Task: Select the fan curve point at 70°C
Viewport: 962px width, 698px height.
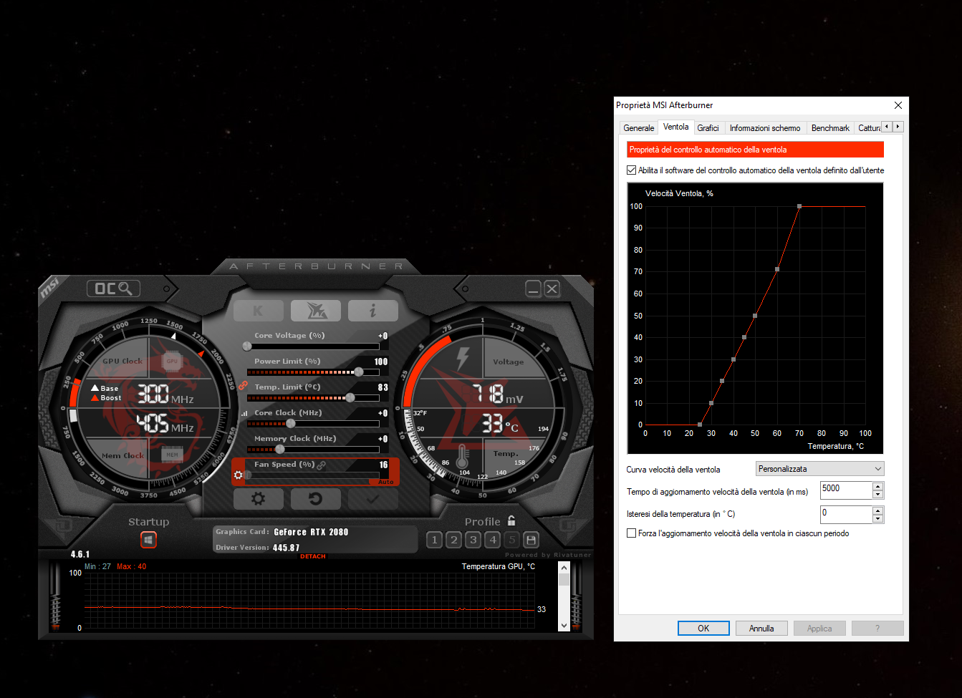Action: (x=799, y=206)
